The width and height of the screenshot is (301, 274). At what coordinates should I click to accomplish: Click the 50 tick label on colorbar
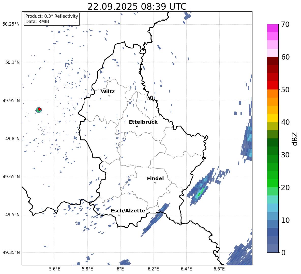click(285, 89)
